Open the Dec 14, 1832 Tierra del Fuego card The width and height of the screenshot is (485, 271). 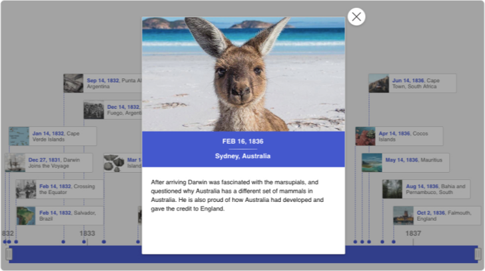tap(113, 110)
